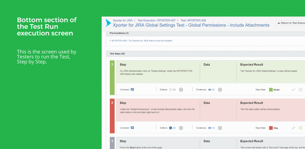The width and height of the screenshot is (305, 149).
Task: Add evidence to step 2
Action: (220, 128)
